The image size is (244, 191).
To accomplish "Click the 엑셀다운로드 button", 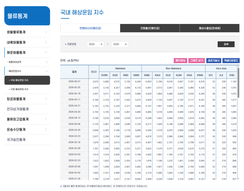I will tap(231, 60).
